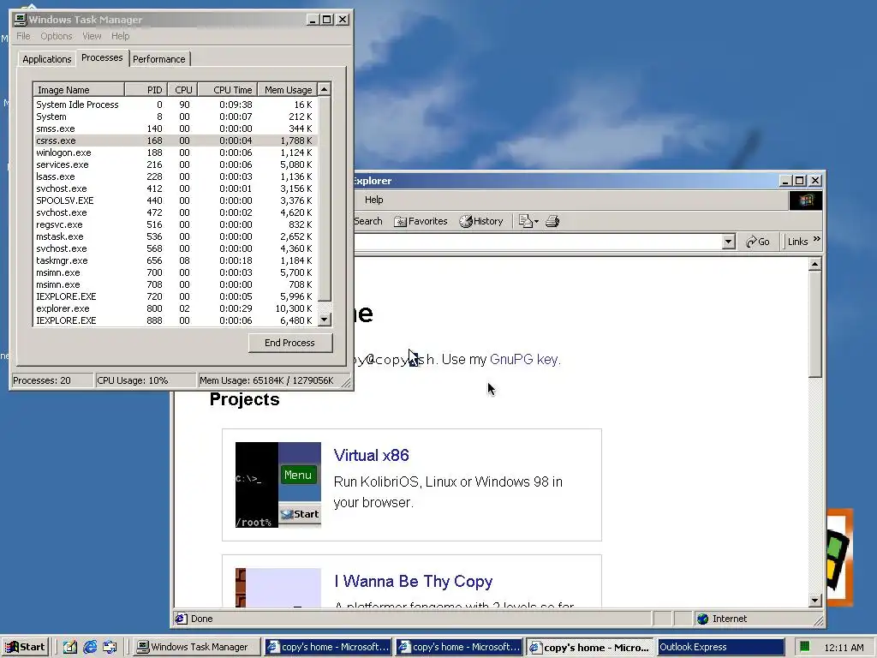Click Internet Explorer page scroll down arrow
Viewport: 877px width, 658px height.
coord(815,600)
